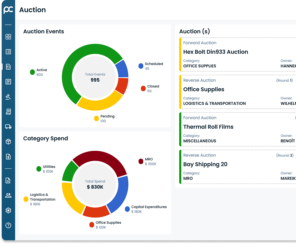Click the package box sidebar icon
The image size is (296, 244).
pos(8,142)
